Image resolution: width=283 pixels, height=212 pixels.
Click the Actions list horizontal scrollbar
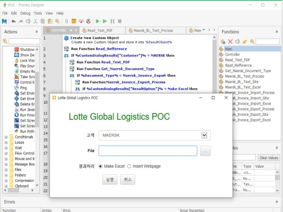click(x=19, y=190)
